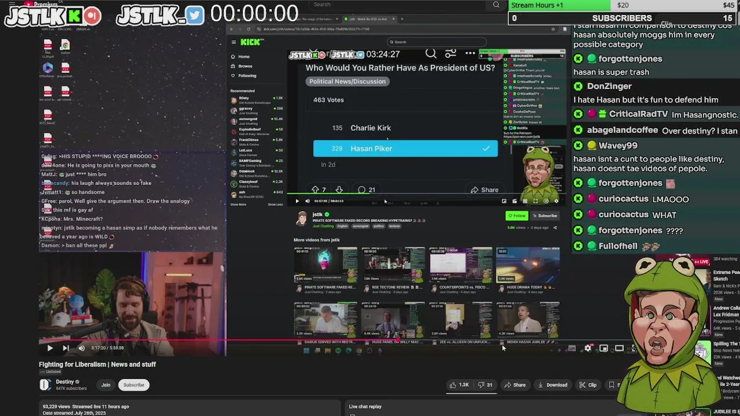Screen dimensions: 740x416
Task: Open PIRATE SOFTWARE FAKED video thumbnail
Action: [325, 265]
